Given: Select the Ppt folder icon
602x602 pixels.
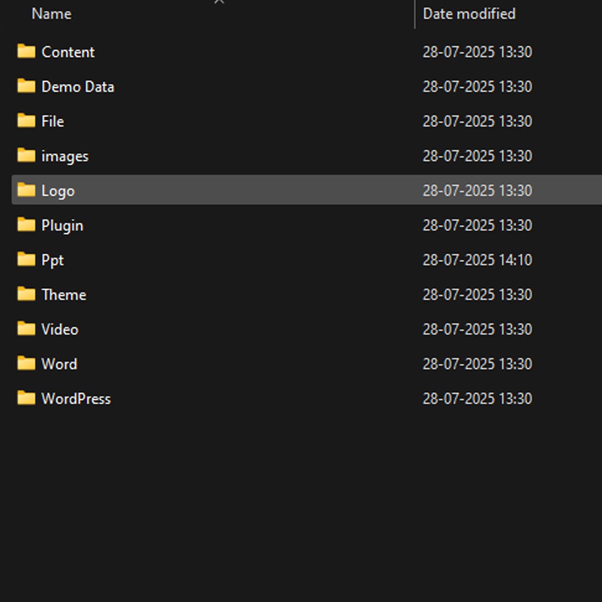Looking at the screenshot, I should [26, 259].
